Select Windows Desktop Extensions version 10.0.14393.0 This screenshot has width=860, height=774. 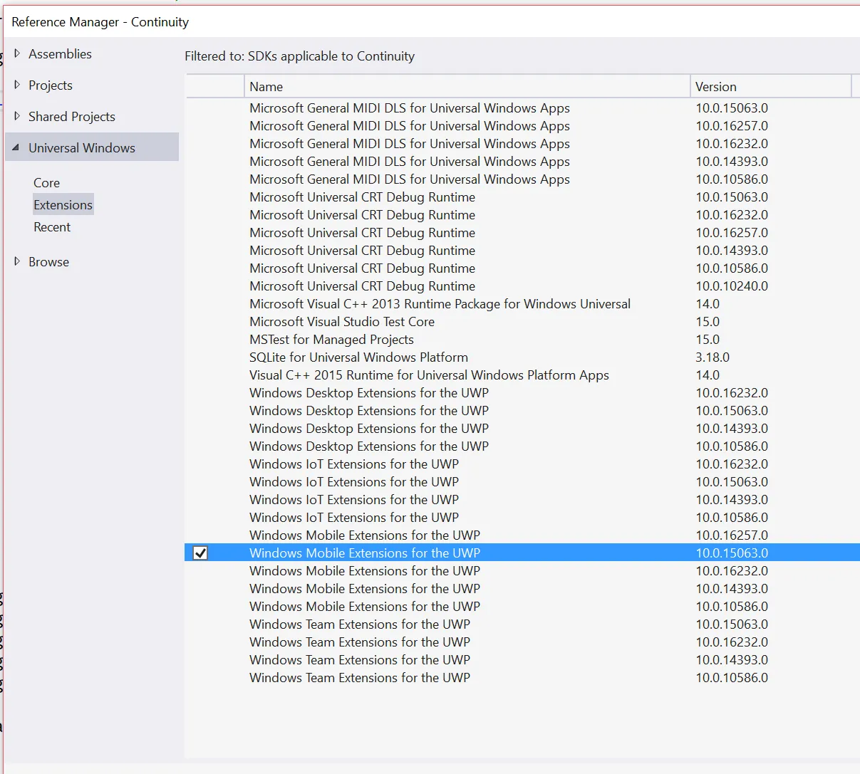click(522, 429)
